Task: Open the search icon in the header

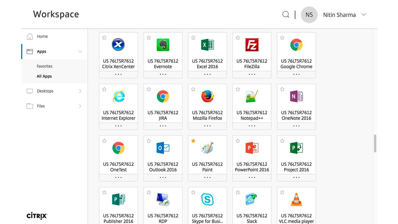Action: tap(286, 15)
